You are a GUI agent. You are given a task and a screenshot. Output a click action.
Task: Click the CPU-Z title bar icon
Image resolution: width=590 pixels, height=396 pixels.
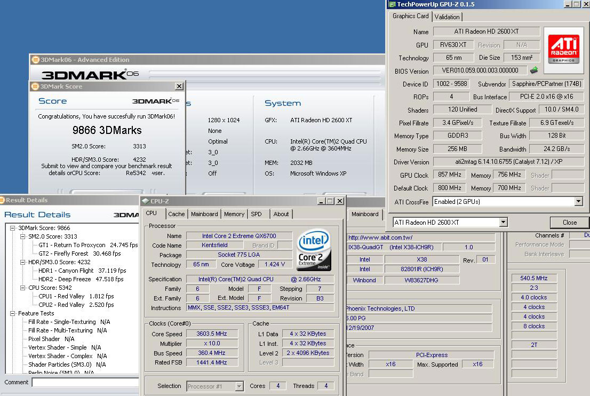point(146,201)
